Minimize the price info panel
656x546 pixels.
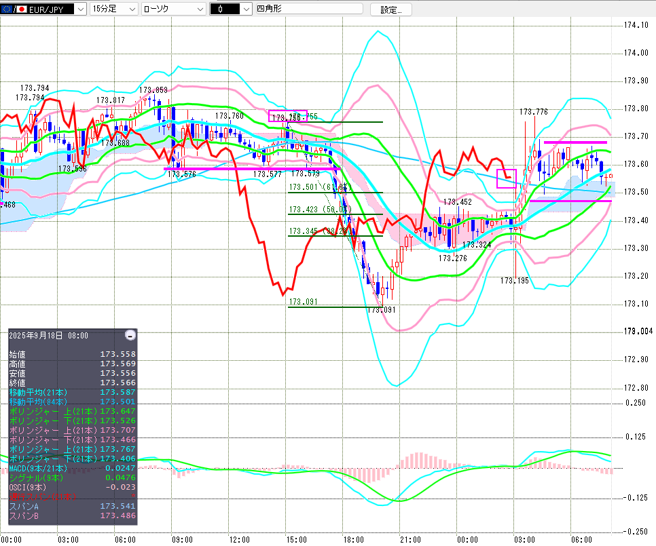(x=130, y=335)
